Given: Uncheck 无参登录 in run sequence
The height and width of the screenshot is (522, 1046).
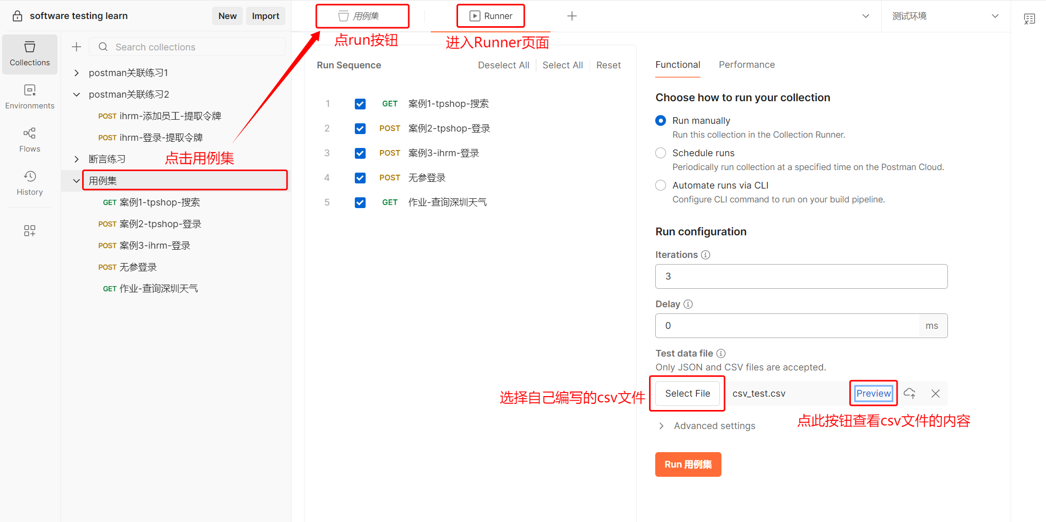Looking at the screenshot, I should (360, 178).
